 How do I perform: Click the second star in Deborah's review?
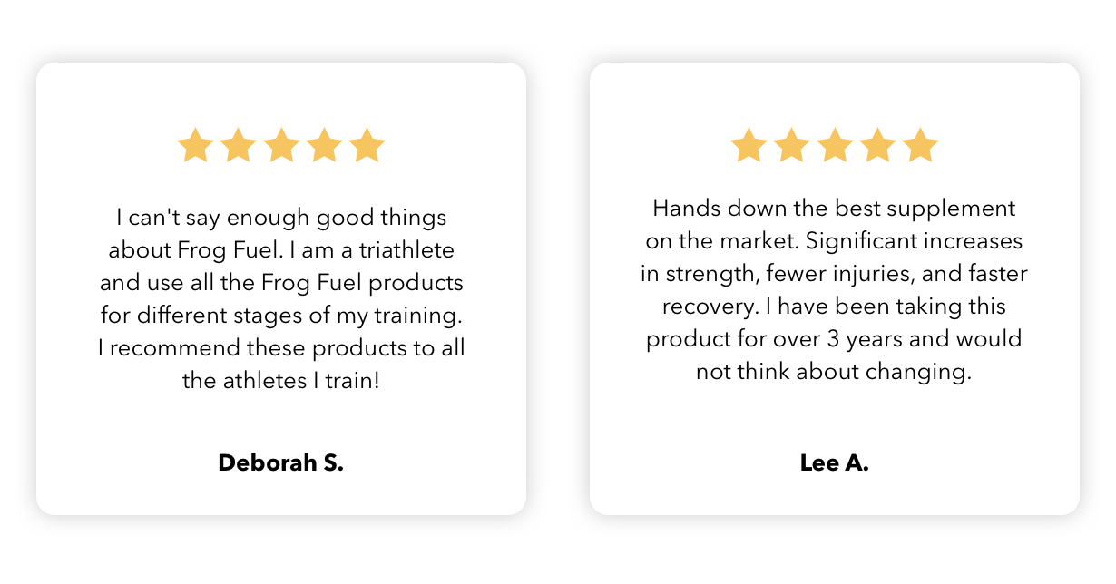click(238, 145)
